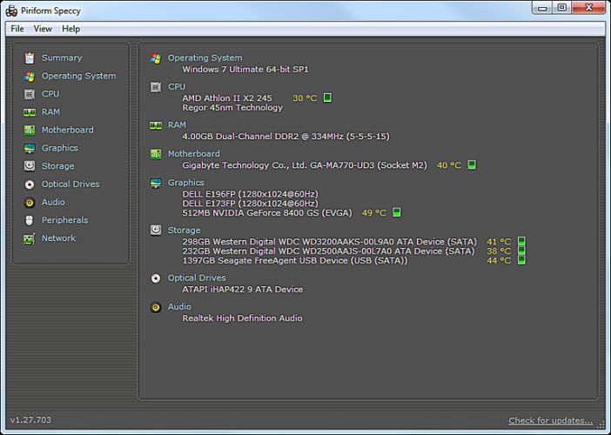Viewport: 611px width, 435px height.
Task: Click the AMD Athlon II X2 245 text
Action: point(227,98)
